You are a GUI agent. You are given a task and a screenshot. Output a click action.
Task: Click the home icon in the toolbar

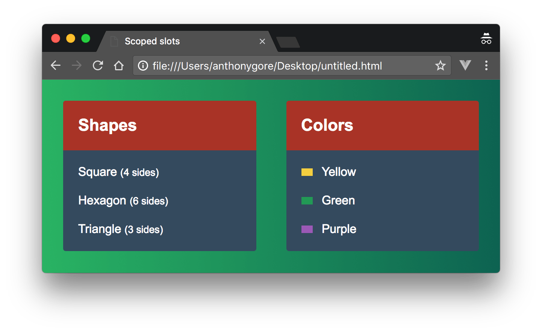119,65
